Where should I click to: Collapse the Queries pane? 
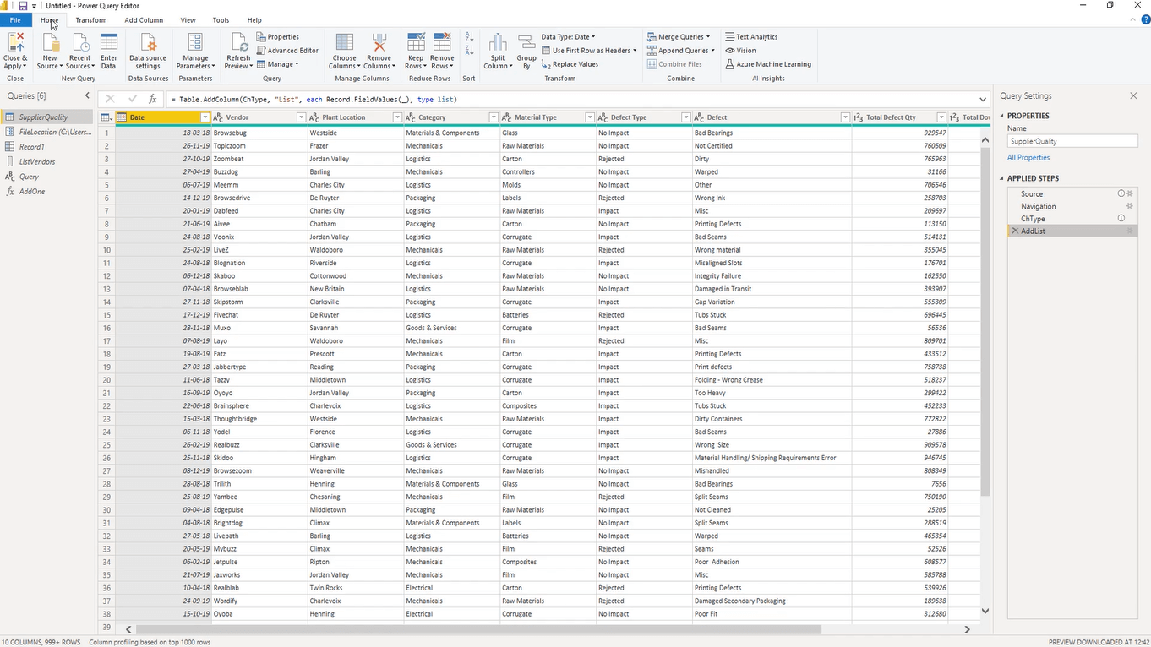point(87,96)
